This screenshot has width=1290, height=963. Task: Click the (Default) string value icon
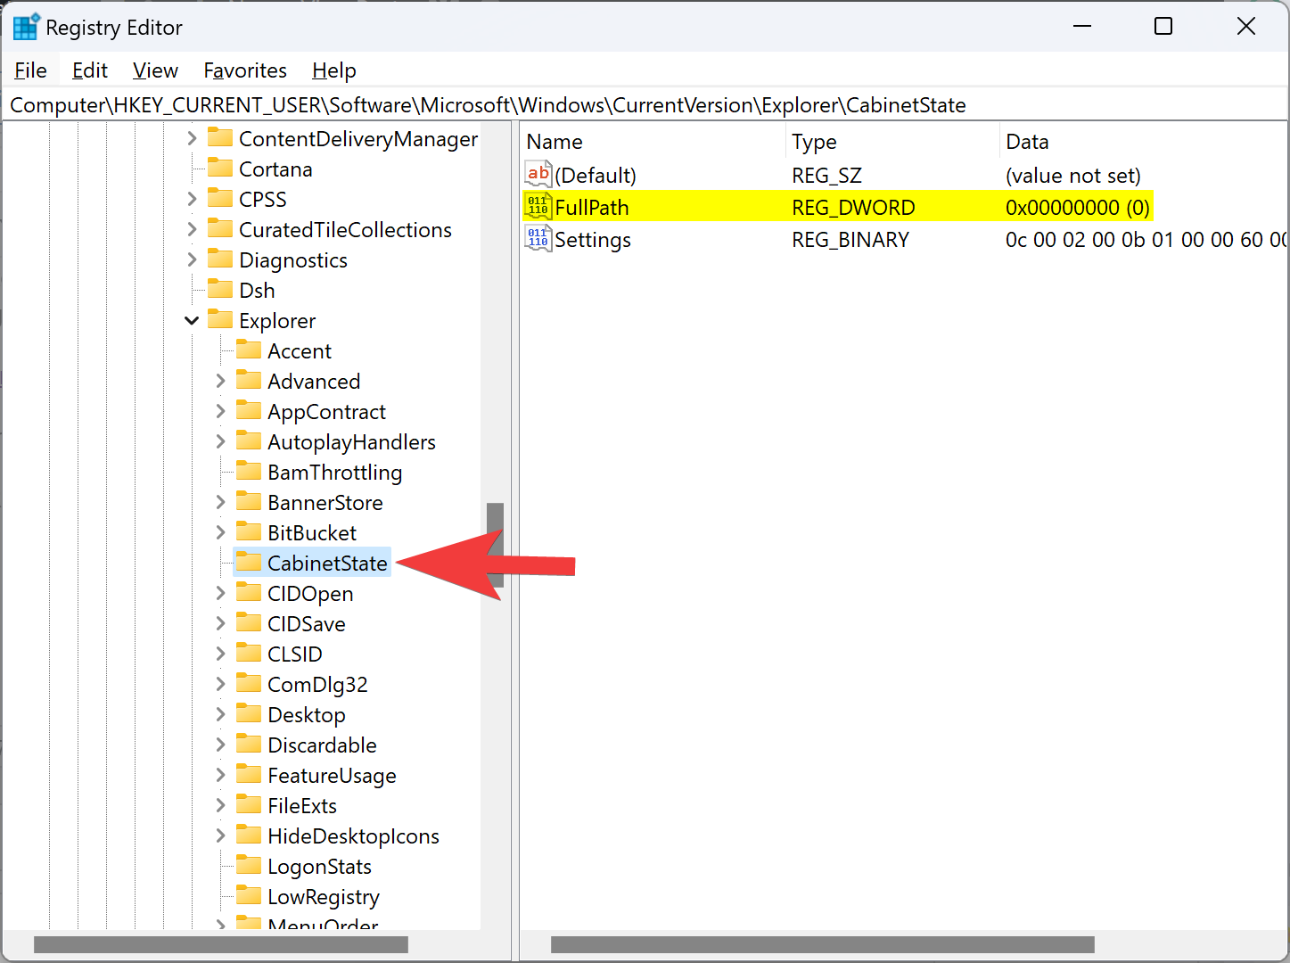[x=538, y=175]
